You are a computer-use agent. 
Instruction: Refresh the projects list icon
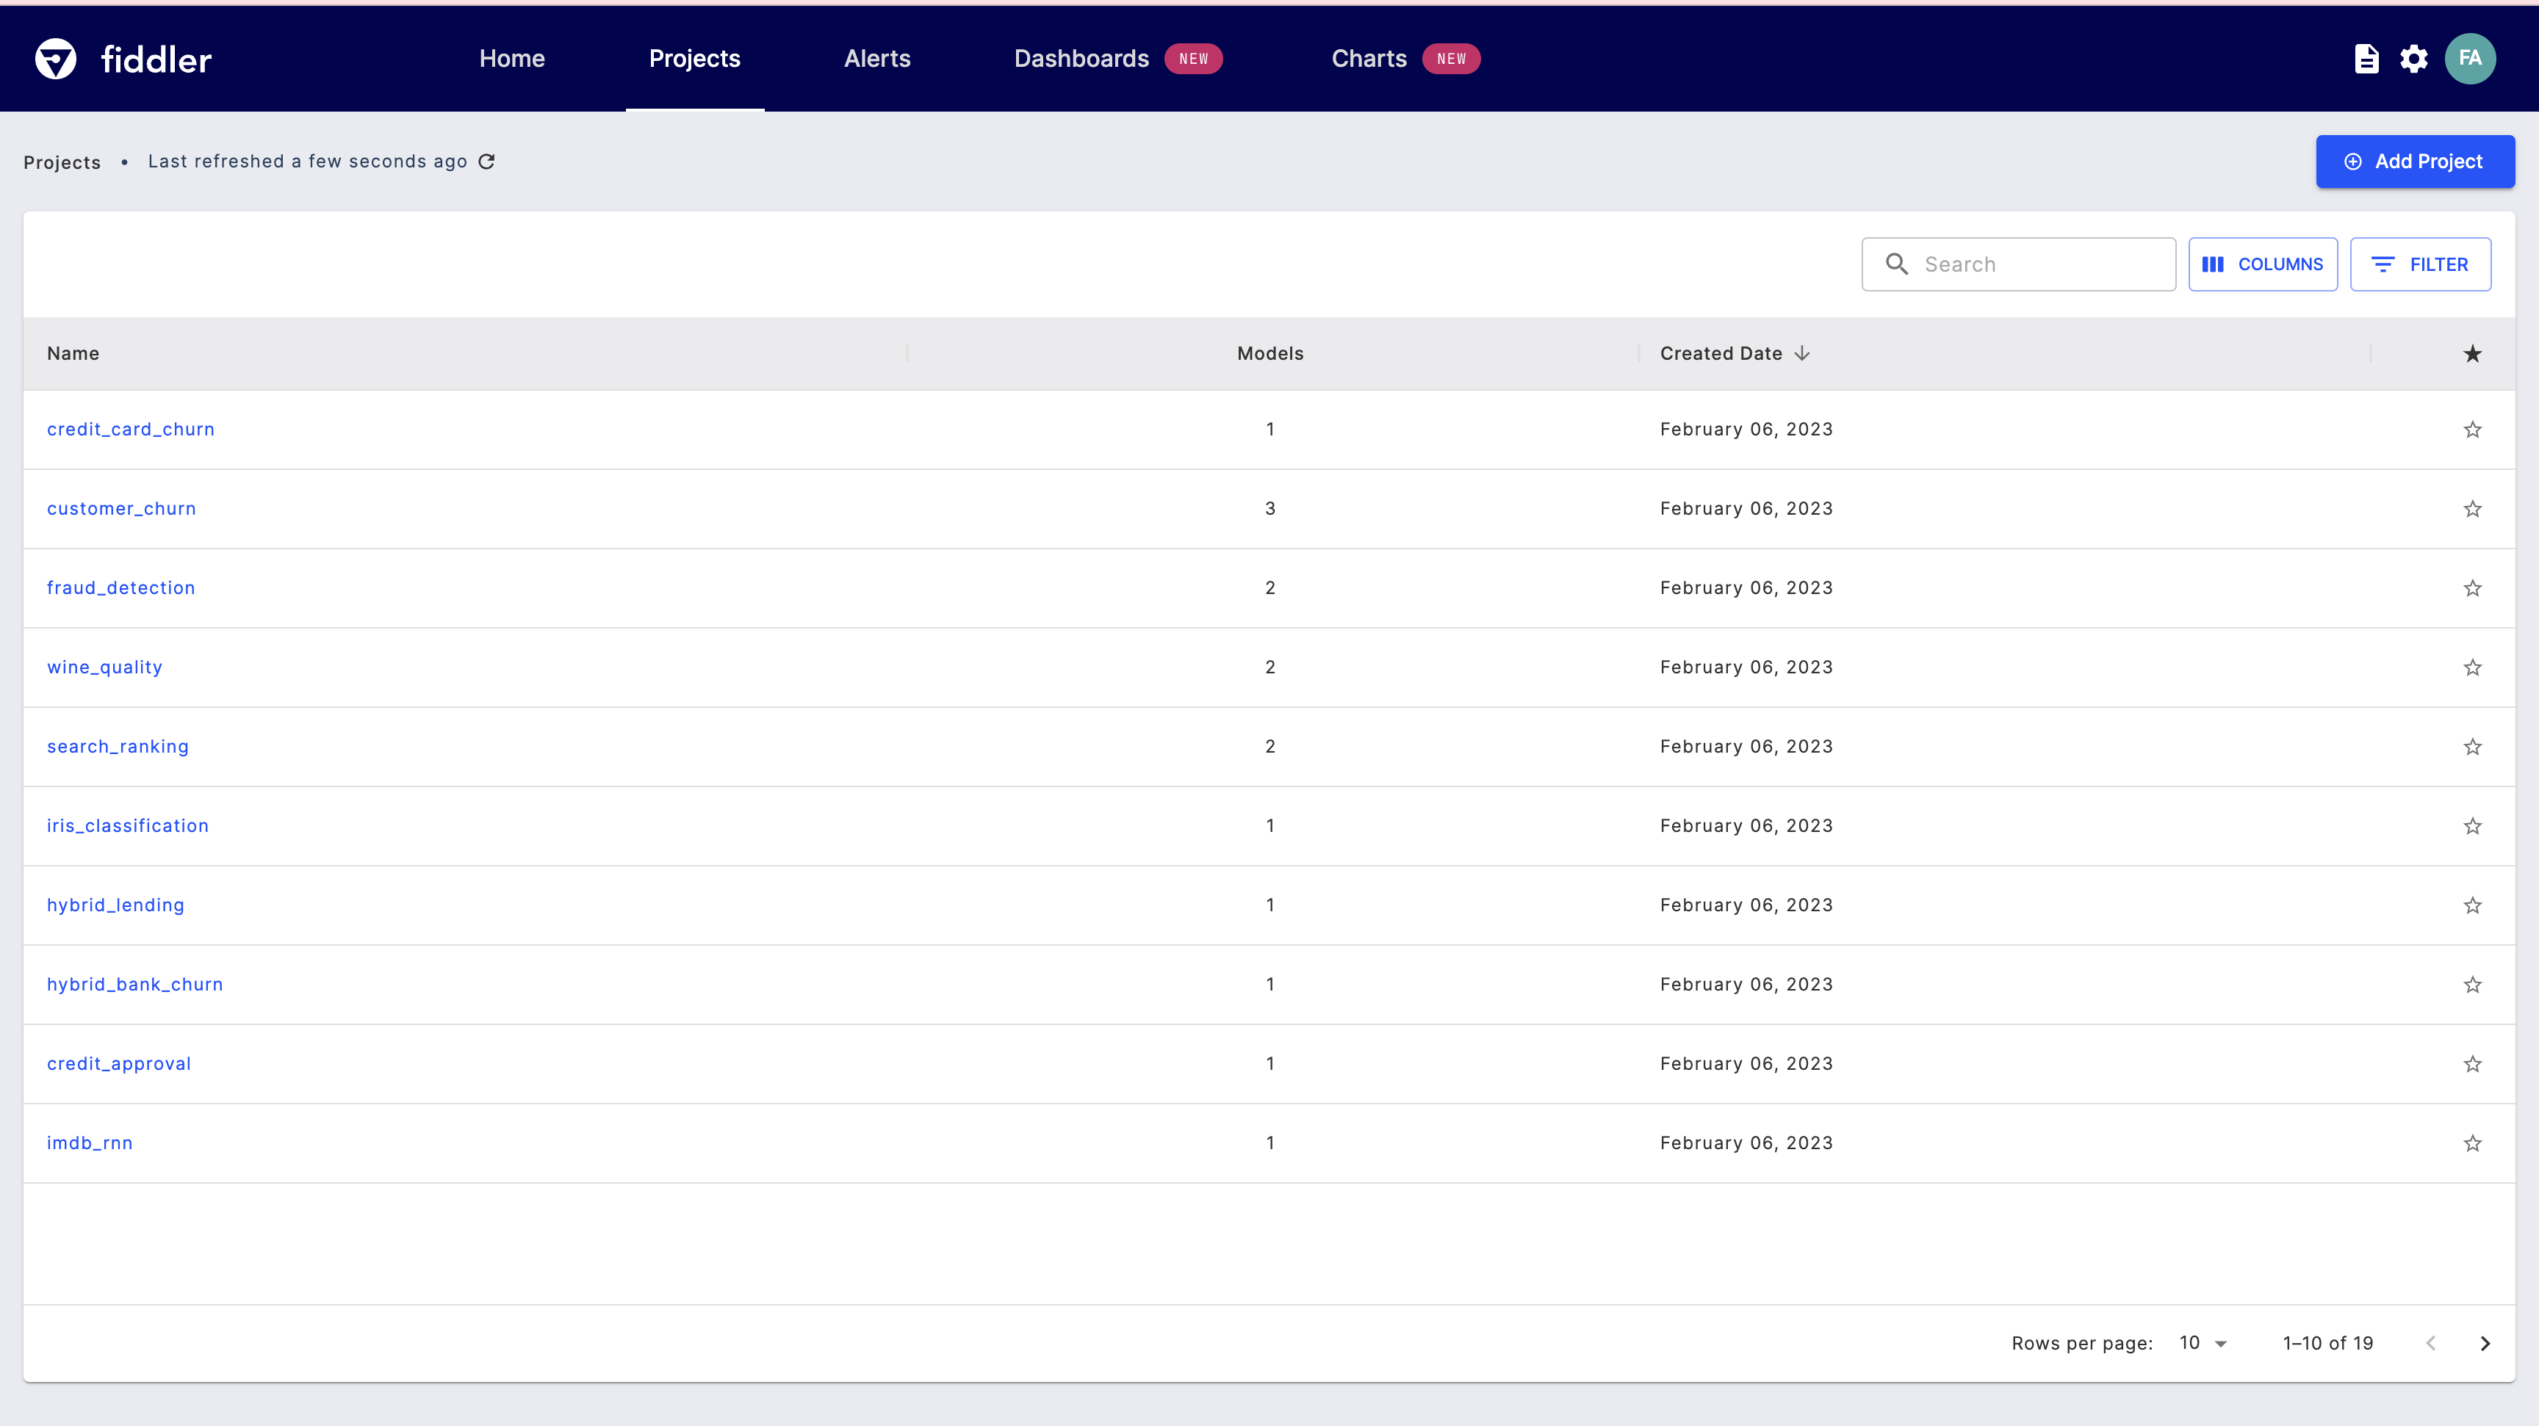coord(487,162)
